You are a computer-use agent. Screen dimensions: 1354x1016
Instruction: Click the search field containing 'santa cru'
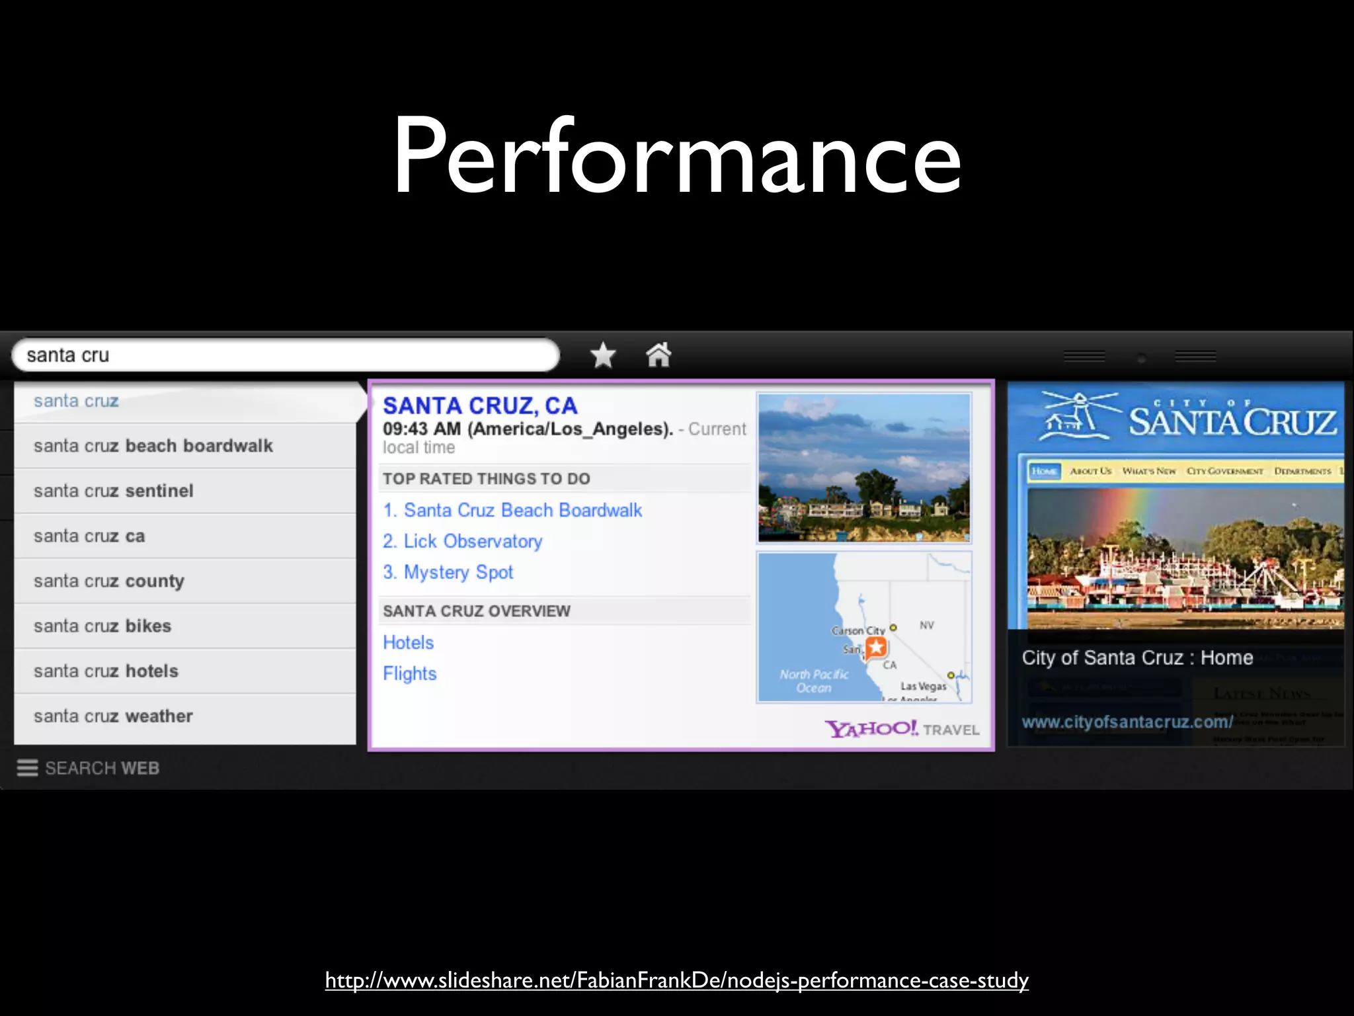286,355
